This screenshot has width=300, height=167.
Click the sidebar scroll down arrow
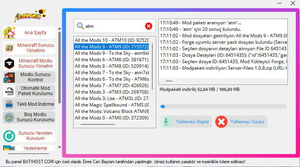60,147
